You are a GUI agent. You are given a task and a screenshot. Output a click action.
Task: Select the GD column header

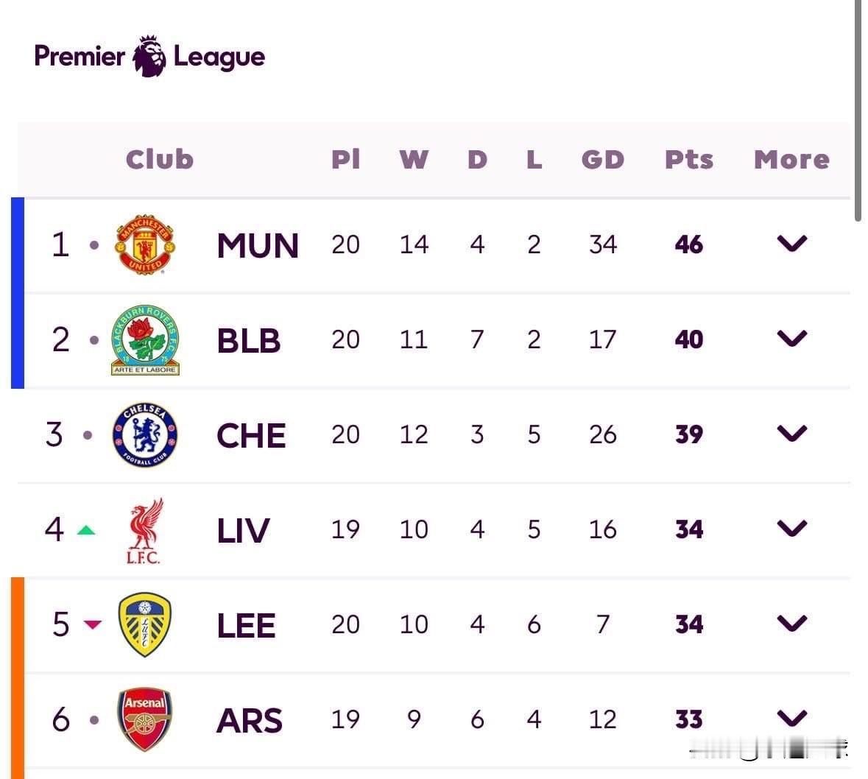[602, 159]
